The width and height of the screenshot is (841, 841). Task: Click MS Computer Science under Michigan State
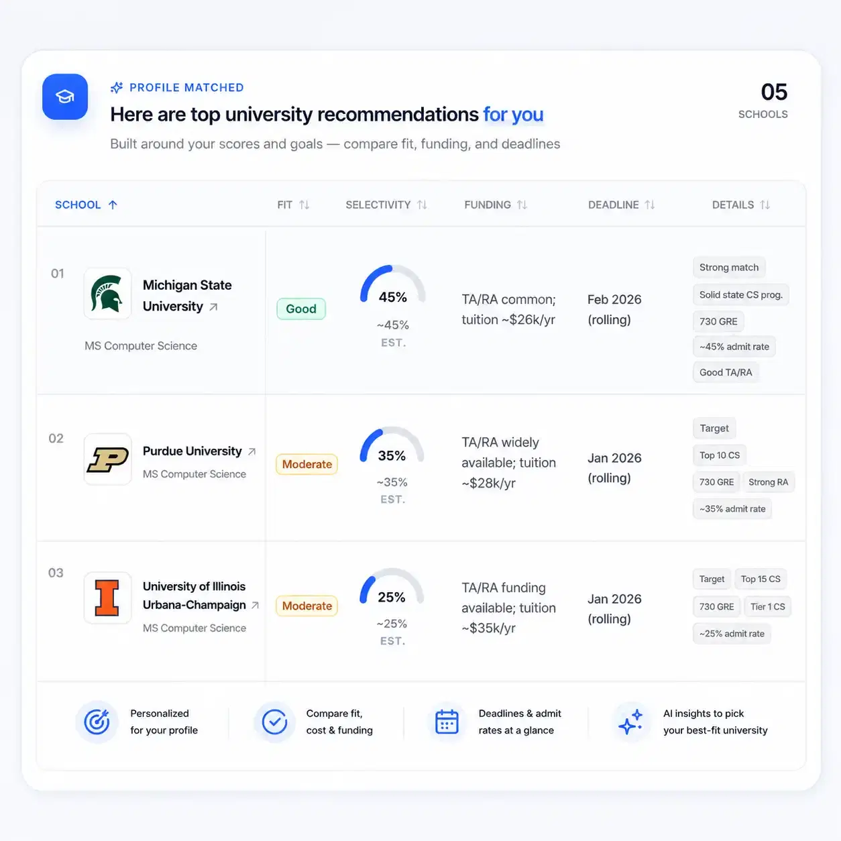click(x=141, y=346)
